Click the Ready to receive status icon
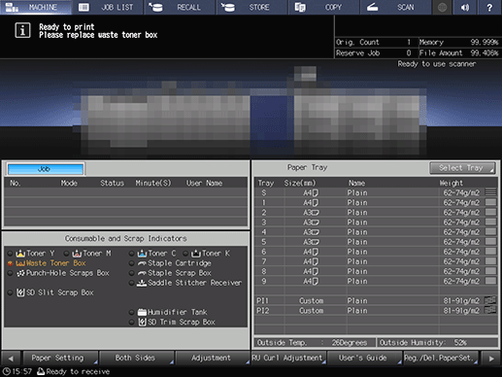The image size is (502, 377). click(41, 371)
